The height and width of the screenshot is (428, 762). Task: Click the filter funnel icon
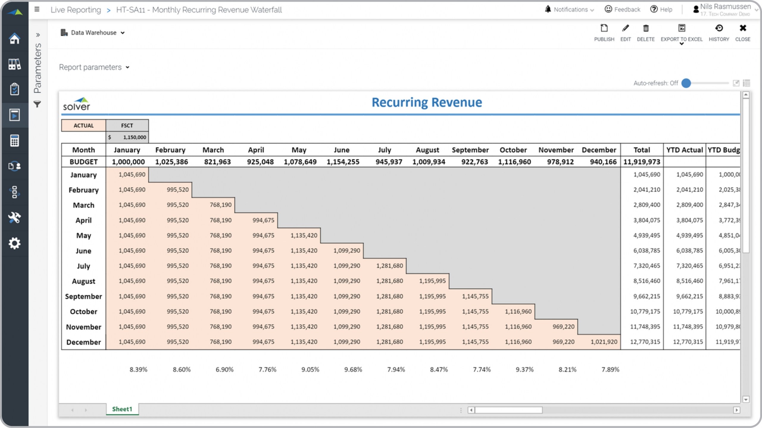[x=37, y=104]
